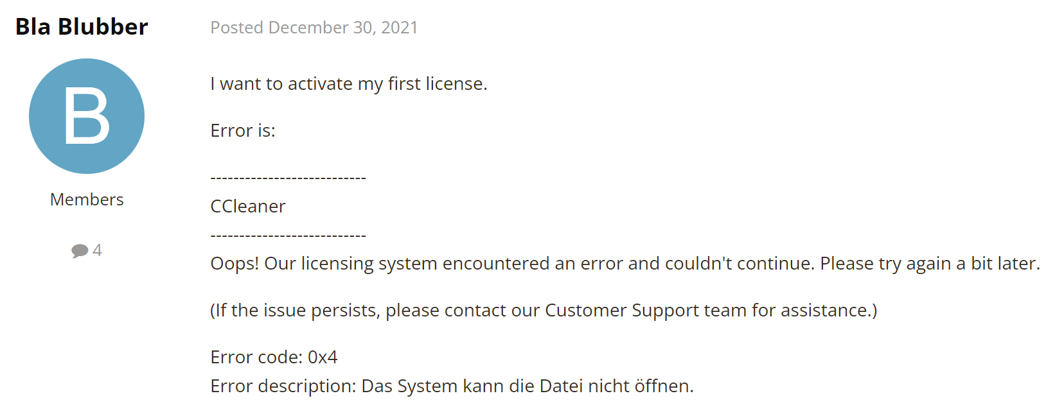Click the 'I want to activate' sentence
The width and height of the screenshot is (1064, 414).
pos(349,84)
